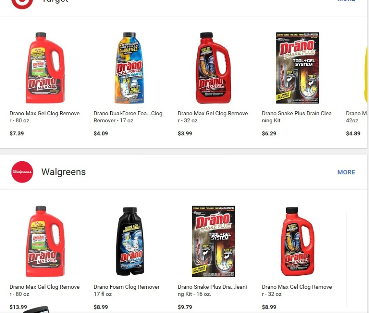
Task: Click the $7.99-like price $7.39 under Target 80 oz
Action: click(17, 134)
